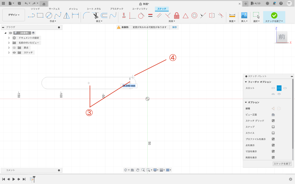Apply the Perpendicular constraint
Image resolution: width=295 pixels, height=184 pixels.
[x=168, y=16]
